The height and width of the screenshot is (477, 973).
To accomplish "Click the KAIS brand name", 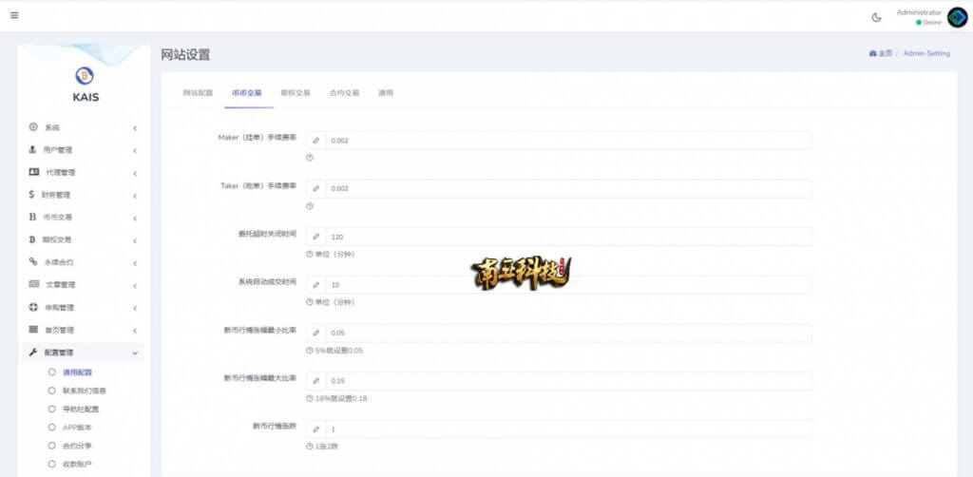I will tap(86, 97).
